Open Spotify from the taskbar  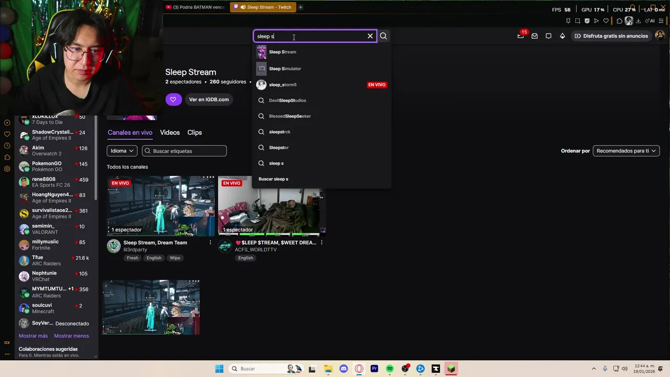[x=389, y=369]
